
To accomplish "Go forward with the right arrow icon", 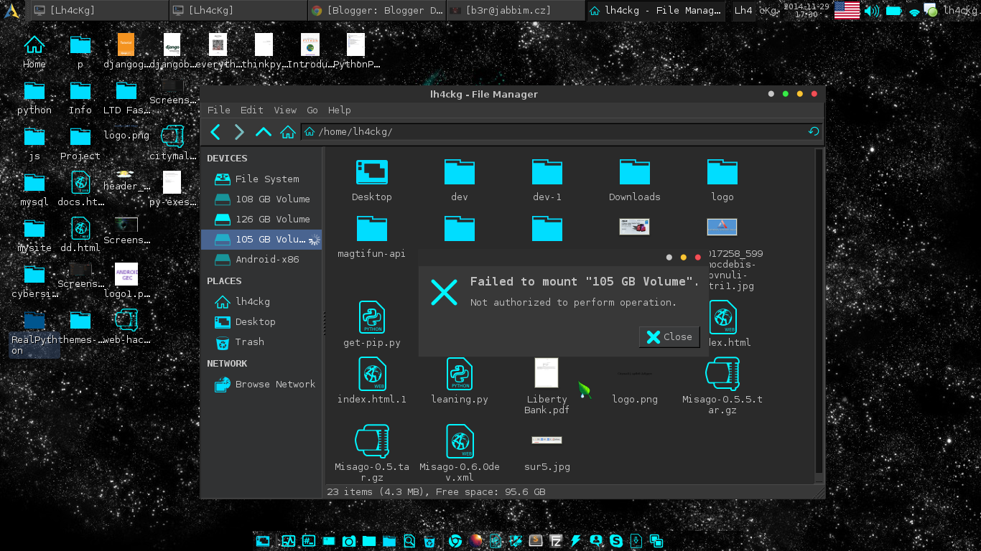I will click(x=239, y=132).
